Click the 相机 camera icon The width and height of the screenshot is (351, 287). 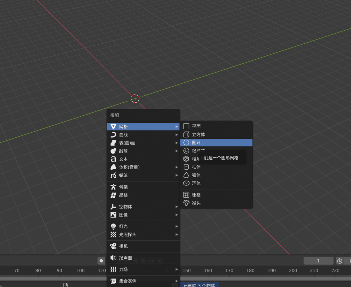[x=113, y=246]
